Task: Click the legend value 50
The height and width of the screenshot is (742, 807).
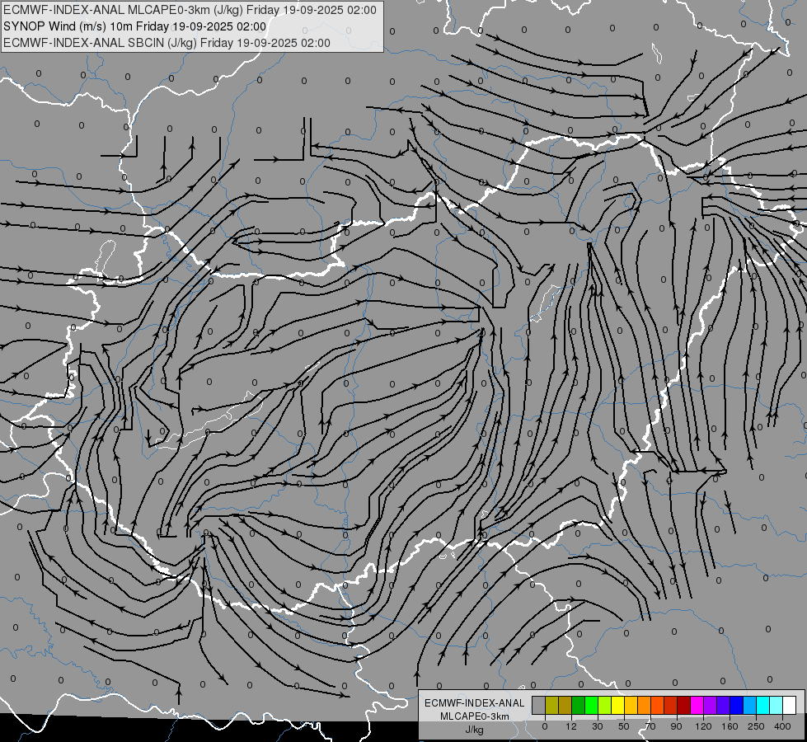Action: coord(624,726)
